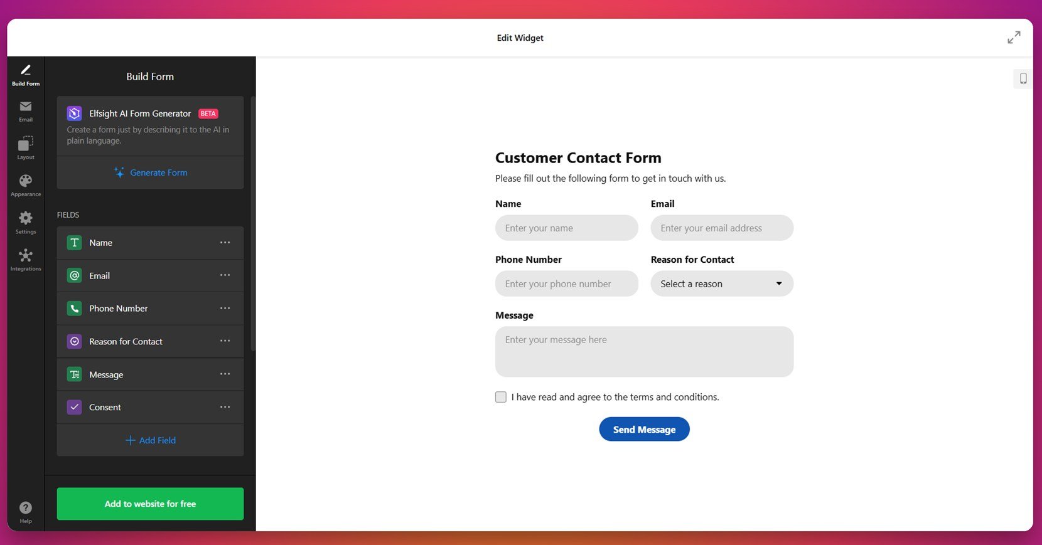
Task: Open options menu for Consent field
Action: click(x=225, y=407)
